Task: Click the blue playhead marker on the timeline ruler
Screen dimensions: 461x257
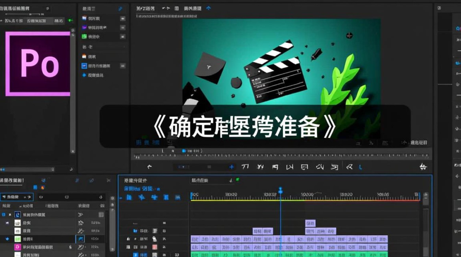Action: pos(280,190)
